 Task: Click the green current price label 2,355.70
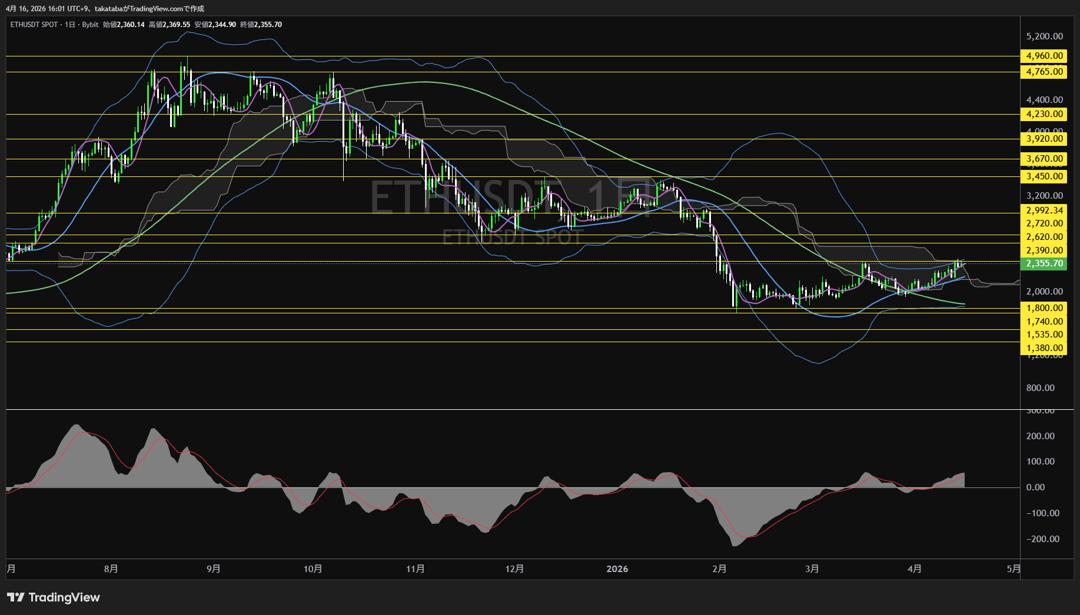tap(1044, 263)
